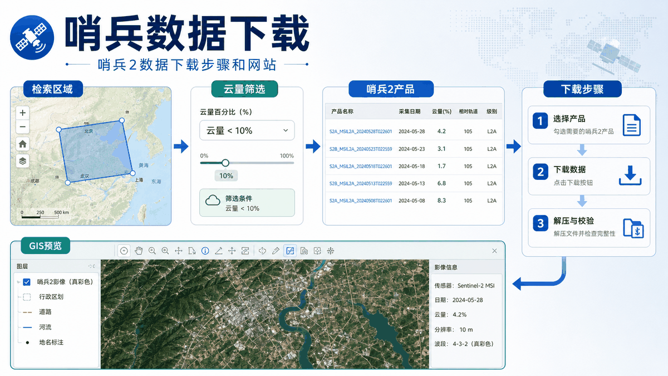The width and height of the screenshot is (668, 376).
Task: Click the 10% slider value badge
Action: (226, 175)
